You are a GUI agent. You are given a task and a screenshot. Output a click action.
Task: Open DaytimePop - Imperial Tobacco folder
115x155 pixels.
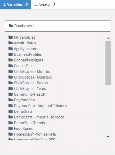click(40, 106)
